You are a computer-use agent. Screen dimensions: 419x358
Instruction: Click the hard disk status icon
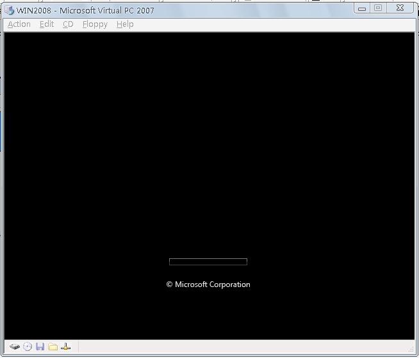(x=15, y=346)
